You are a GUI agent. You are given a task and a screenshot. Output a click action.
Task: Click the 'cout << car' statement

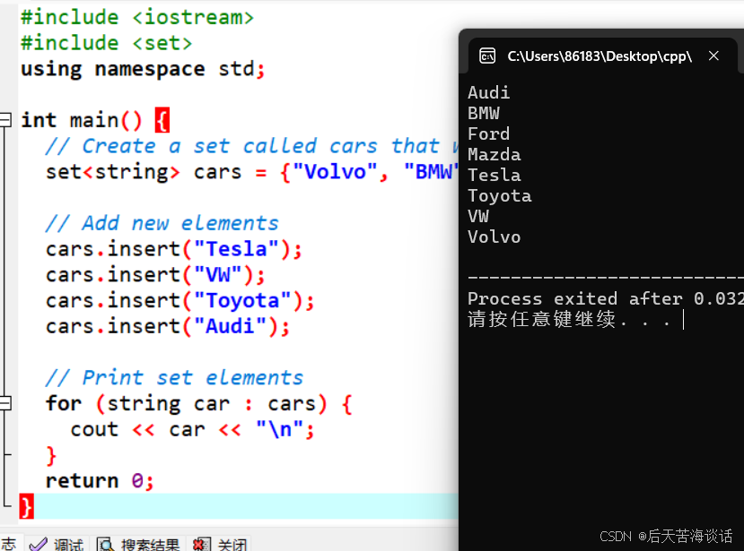click(x=192, y=430)
